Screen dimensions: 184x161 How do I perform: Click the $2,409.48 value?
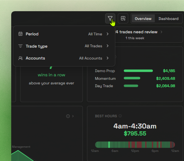tap(165, 78)
